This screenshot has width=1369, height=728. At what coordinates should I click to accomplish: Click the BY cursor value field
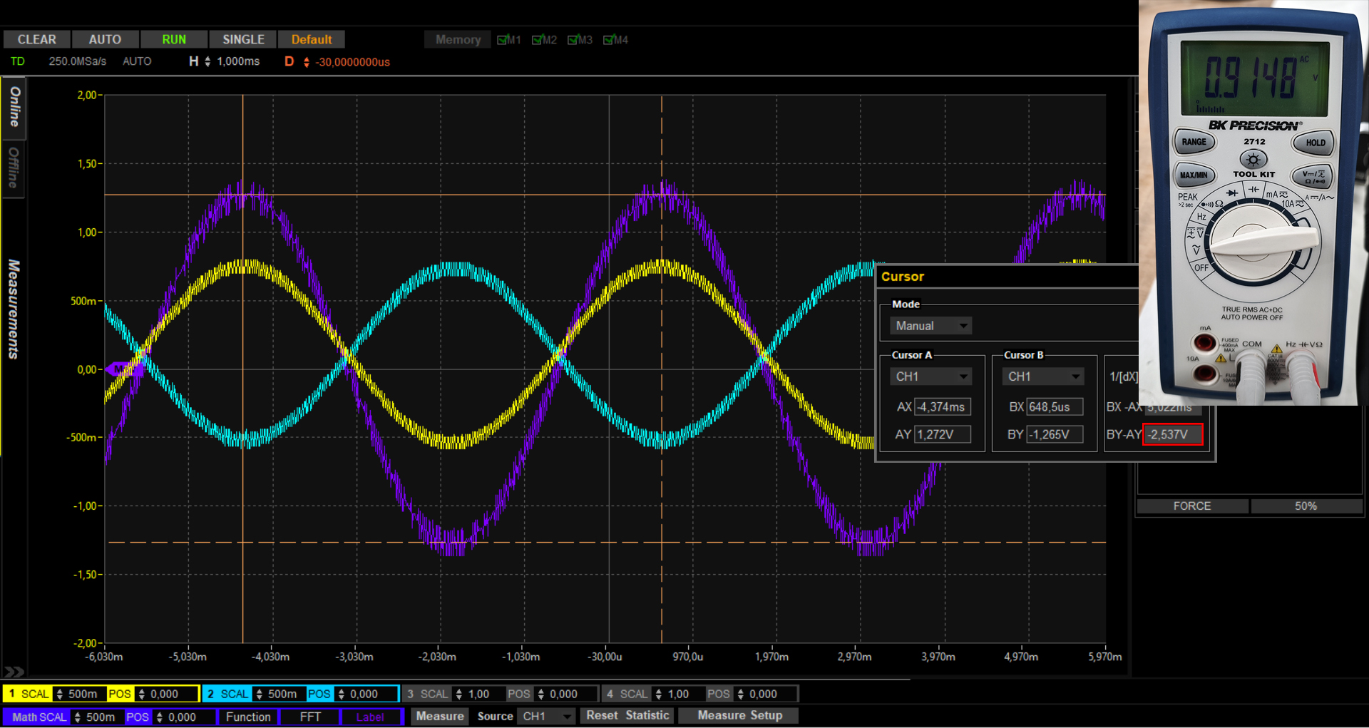tap(1055, 434)
